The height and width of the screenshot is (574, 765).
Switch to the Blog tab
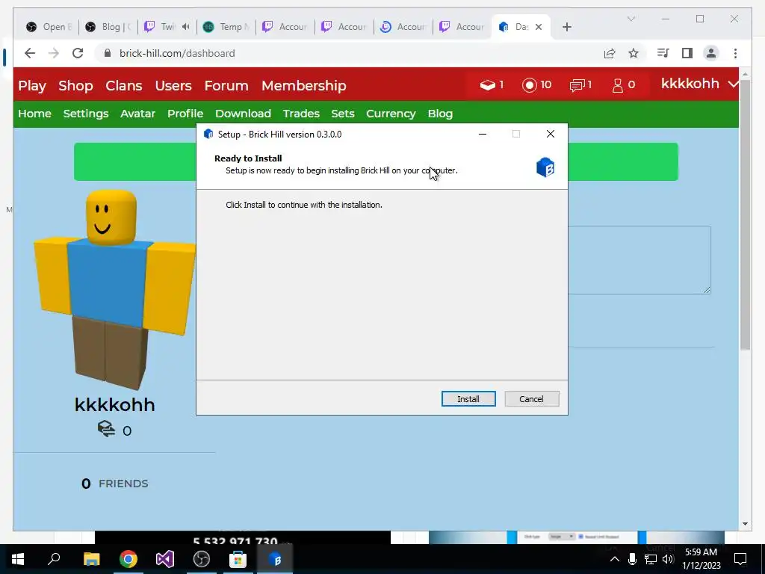(x=108, y=27)
